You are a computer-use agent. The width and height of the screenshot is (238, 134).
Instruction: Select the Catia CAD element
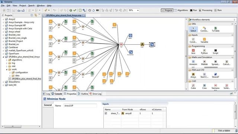pyautogui.click(x=193, y=87)
